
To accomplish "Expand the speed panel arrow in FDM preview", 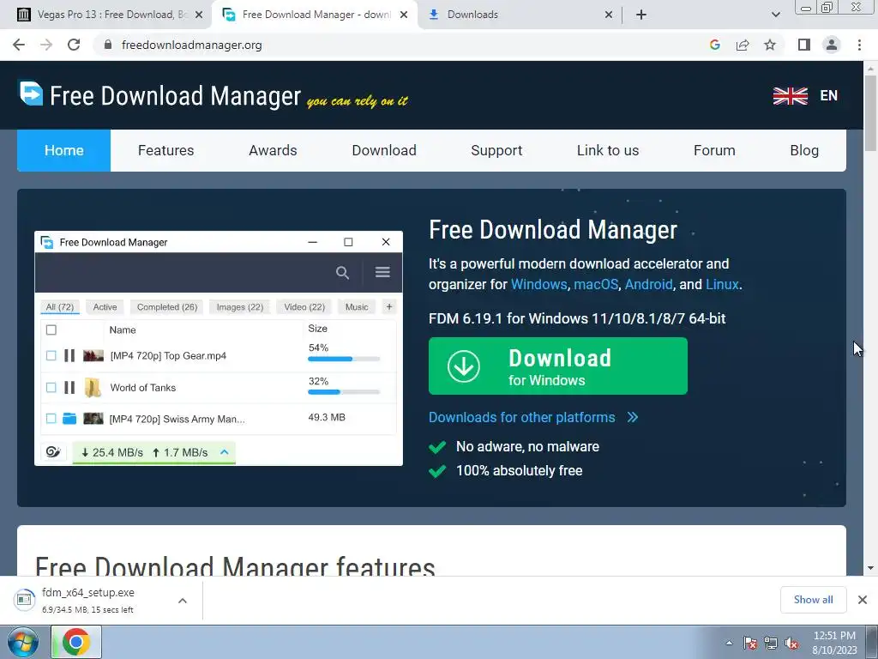I will coord(224,451).
